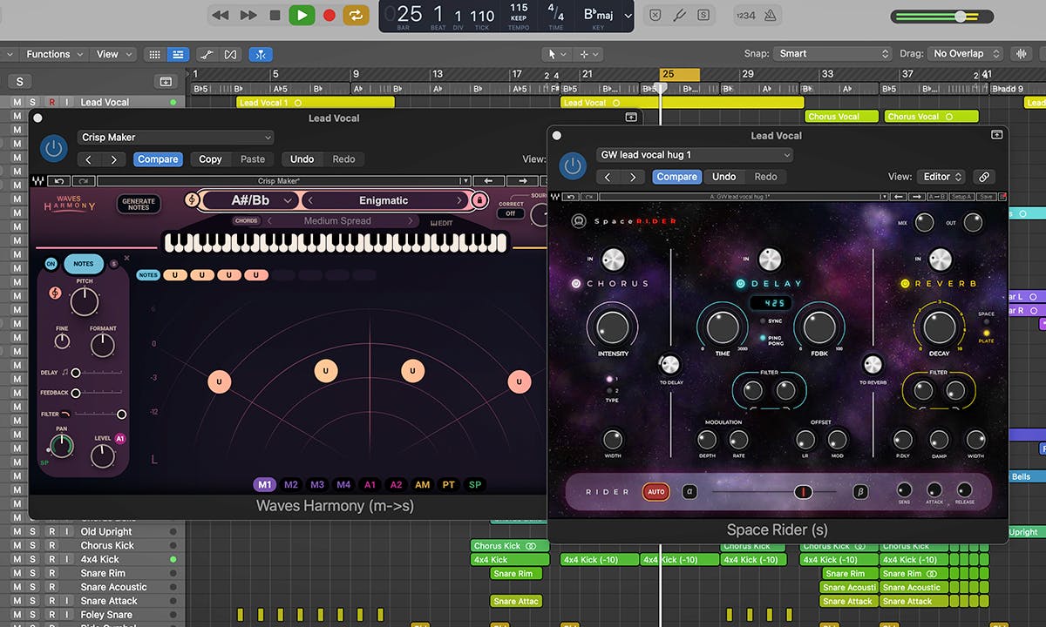This screenshot has height=627, width=1046.
Task: Toggle the metronome click icon
Action: [772, 15]
